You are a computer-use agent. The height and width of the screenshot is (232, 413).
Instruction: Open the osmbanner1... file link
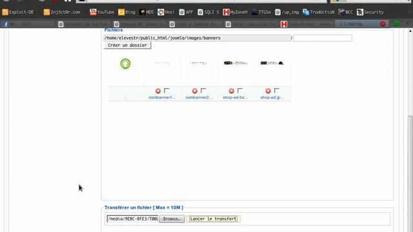click(162, 97)
